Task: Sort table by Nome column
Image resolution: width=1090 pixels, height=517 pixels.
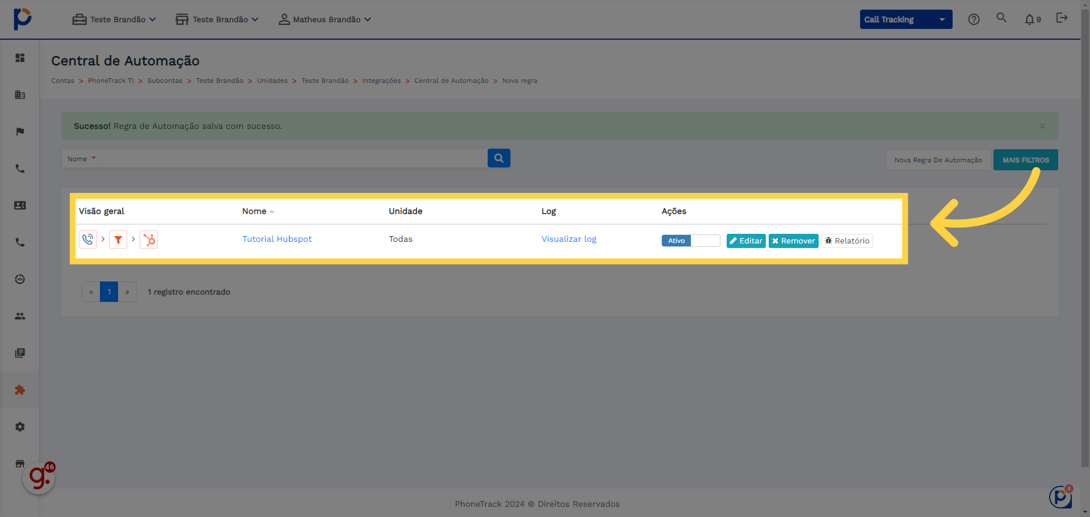Action: coord(258,211)
